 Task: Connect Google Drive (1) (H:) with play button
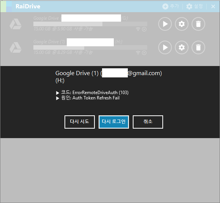coord(165,47)
